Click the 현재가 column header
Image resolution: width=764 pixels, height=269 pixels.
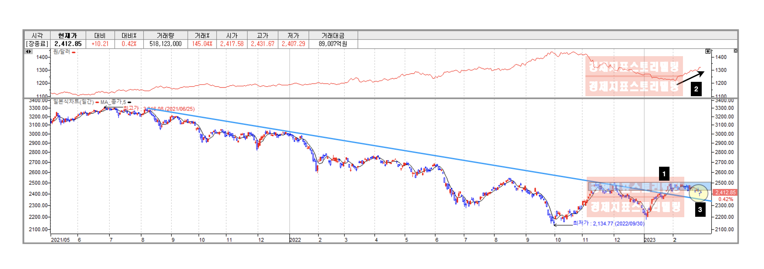68,35
